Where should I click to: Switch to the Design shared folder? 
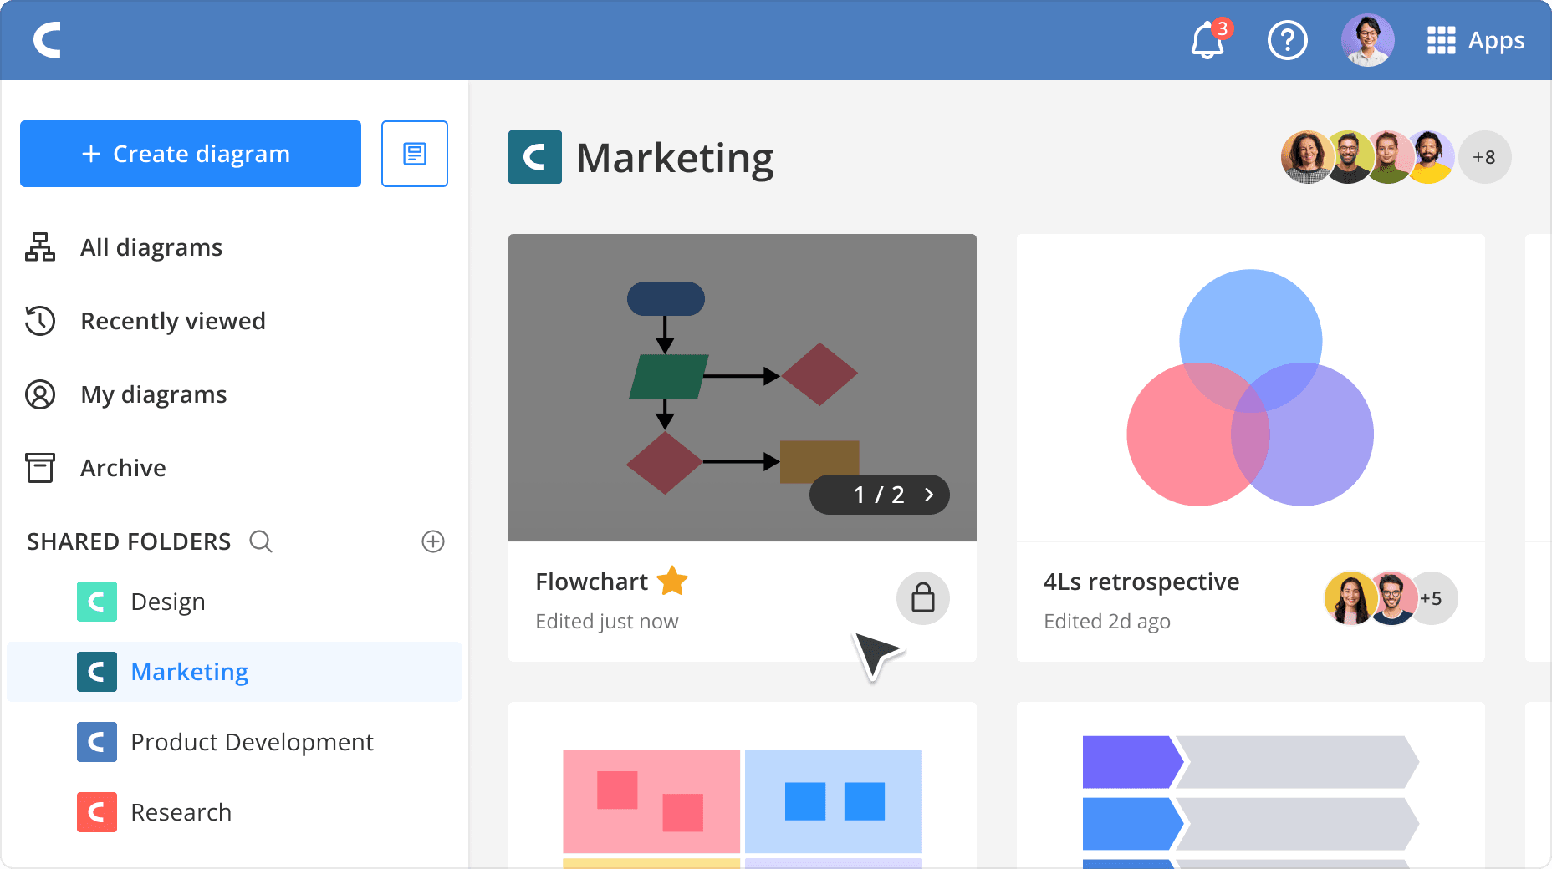coord(167,601)
